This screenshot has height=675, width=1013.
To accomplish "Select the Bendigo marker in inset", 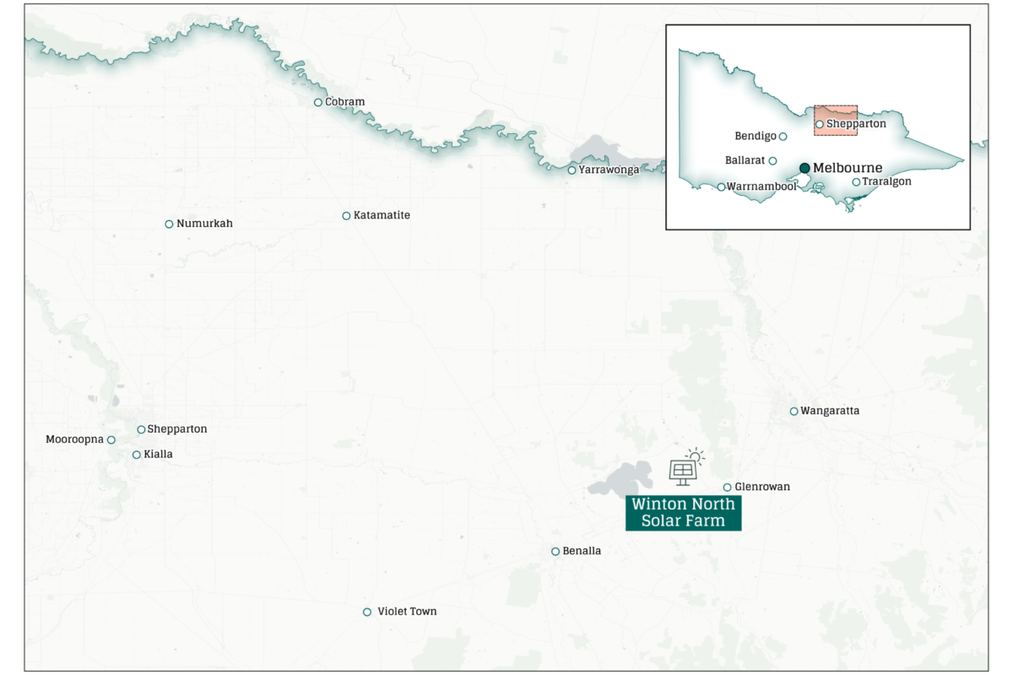I will pos(783,137).
